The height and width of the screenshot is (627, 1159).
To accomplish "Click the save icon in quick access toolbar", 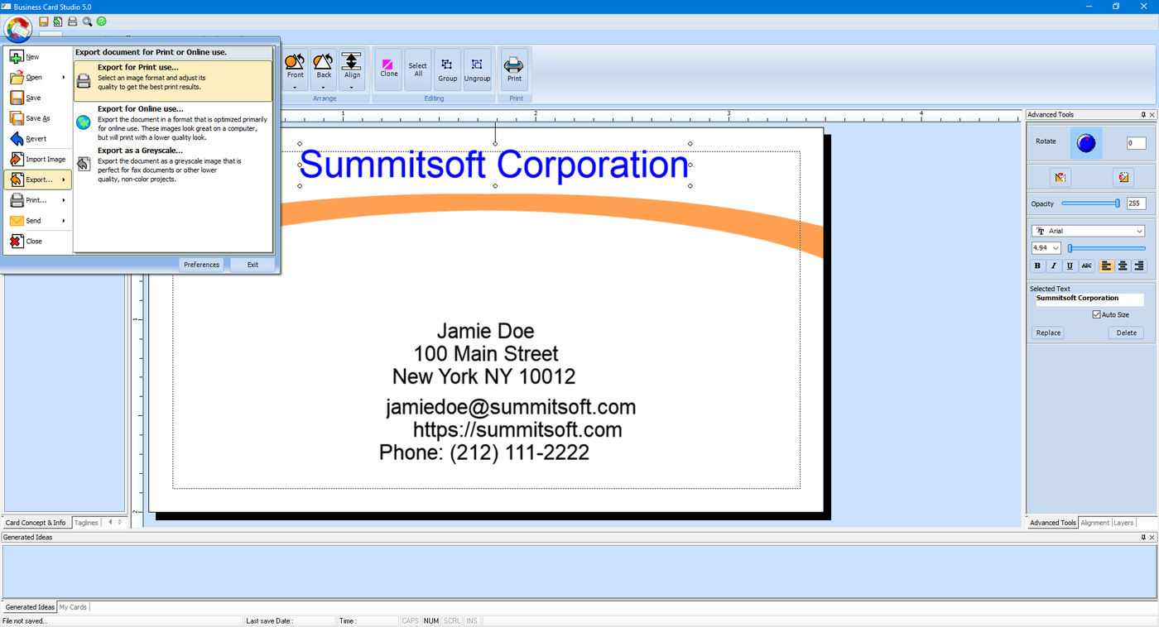I will click(x=44, y=22).
